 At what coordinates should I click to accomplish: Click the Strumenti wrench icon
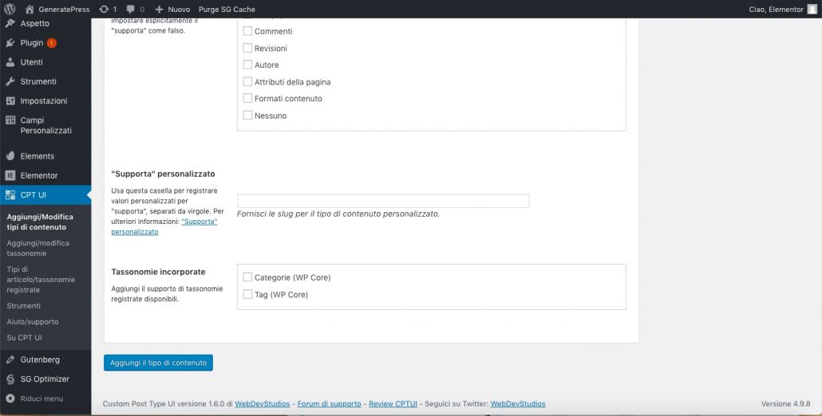[x=10, y=81]
